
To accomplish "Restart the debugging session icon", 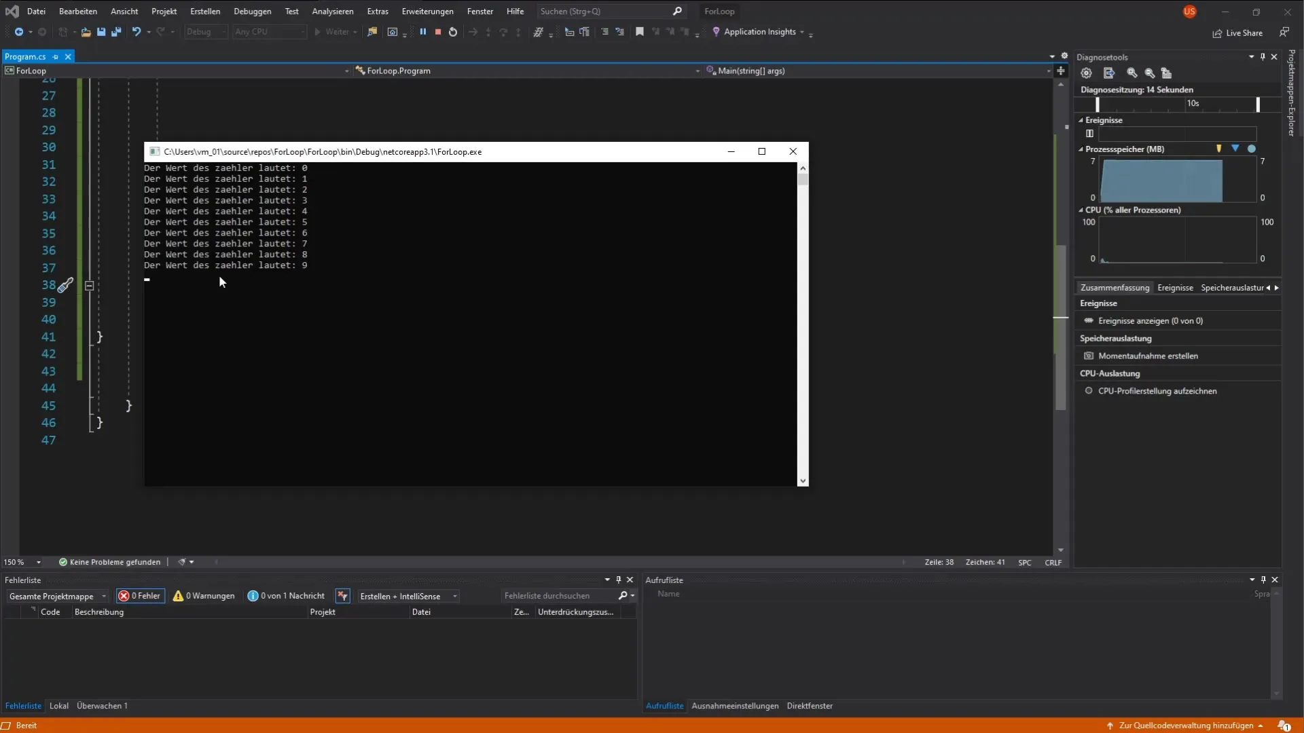I will click(x=453, y=32).
